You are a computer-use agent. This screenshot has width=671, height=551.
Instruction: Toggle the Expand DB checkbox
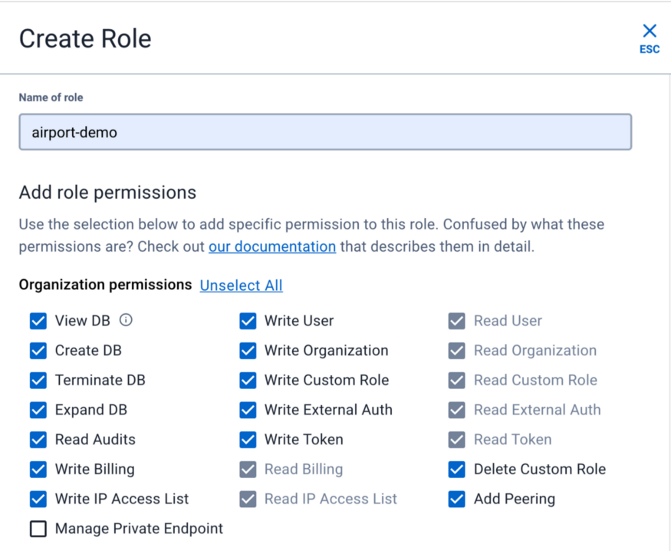(38, 410)
